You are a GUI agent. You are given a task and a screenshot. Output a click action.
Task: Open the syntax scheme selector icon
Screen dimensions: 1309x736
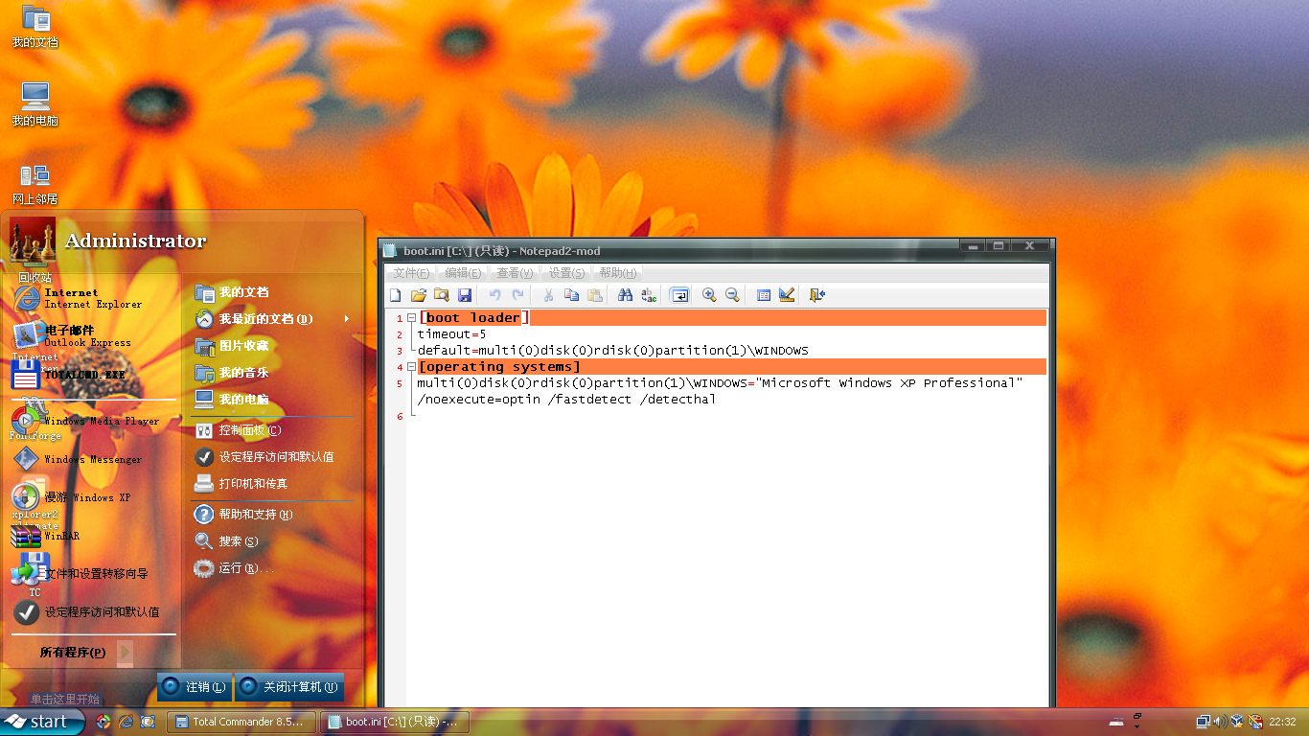(x=764, y=295)
